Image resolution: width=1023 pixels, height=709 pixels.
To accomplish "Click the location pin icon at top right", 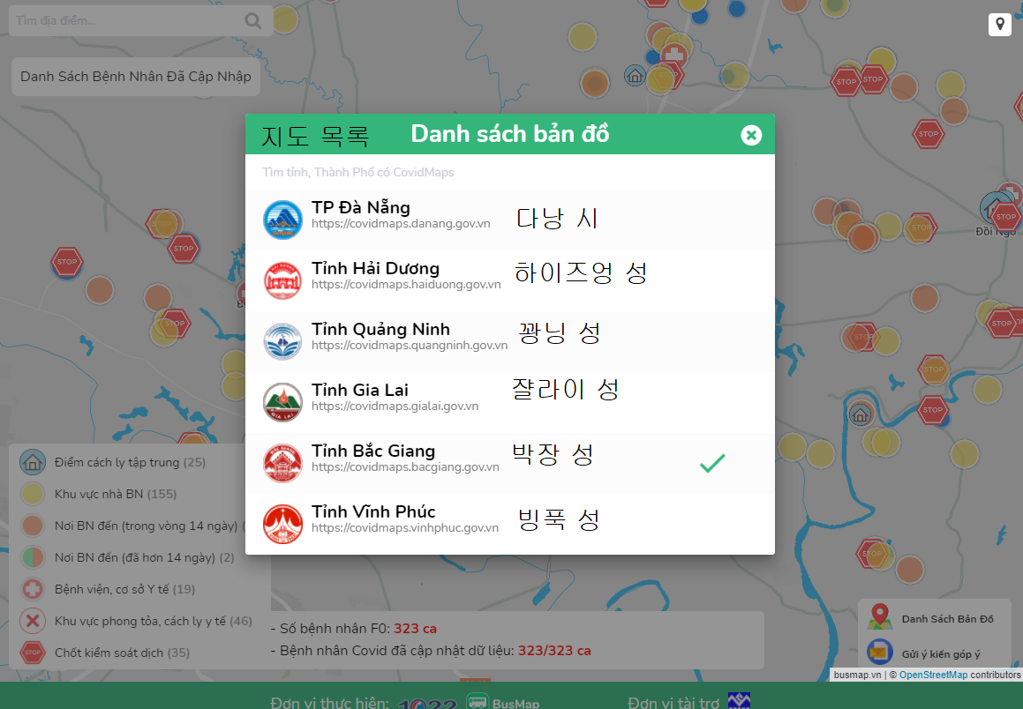I will pos(999,25).
